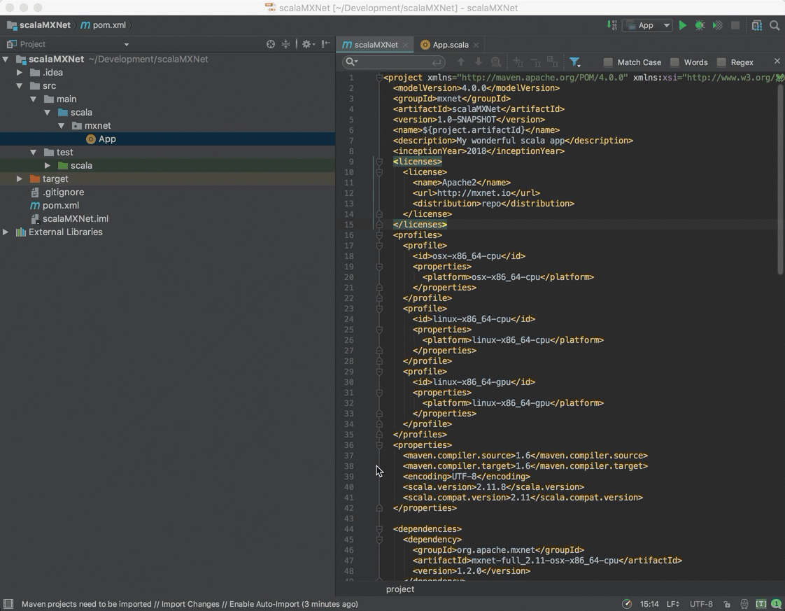This screenshot has height=611, width=785.
Task: Click the [T] type-aware highlighting icon
Action: point(761,604)
